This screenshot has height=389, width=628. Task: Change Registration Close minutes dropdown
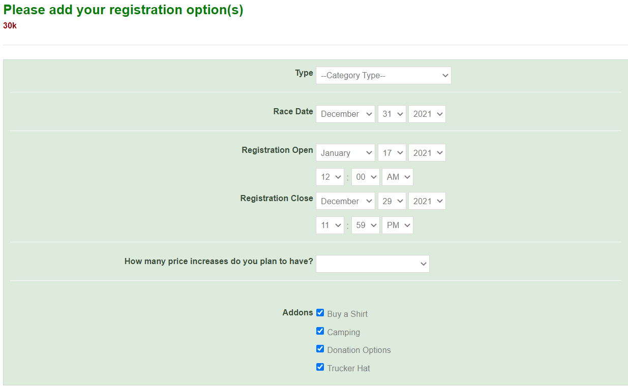pyautogui.click(x=365, y=225)
